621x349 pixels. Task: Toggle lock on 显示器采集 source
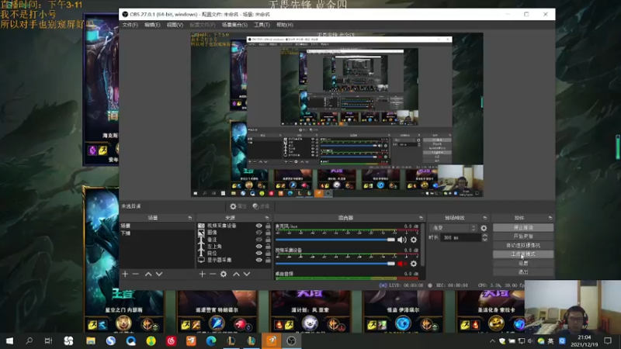point(268,260)
